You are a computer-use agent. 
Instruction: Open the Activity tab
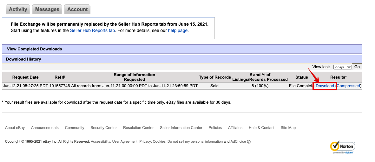coord(18,9)
